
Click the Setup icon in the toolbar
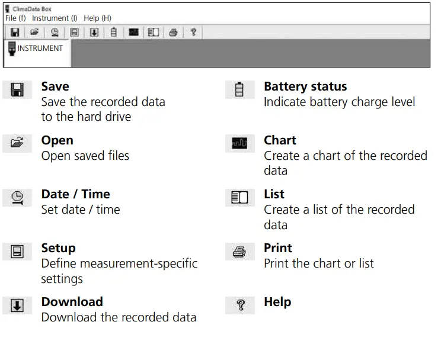(74, 33)
